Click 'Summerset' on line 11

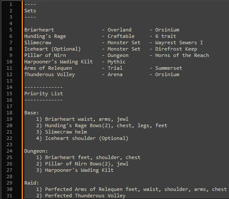coord(169,68)
